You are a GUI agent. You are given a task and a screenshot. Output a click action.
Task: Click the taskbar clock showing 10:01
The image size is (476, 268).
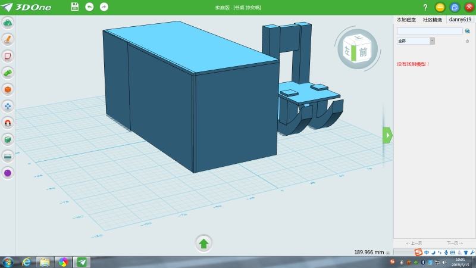[460, 262]
